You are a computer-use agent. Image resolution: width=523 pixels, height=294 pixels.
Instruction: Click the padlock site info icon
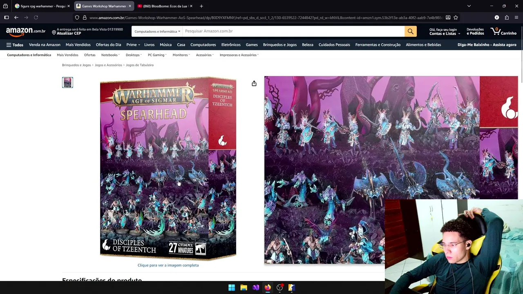coord(85,18)
